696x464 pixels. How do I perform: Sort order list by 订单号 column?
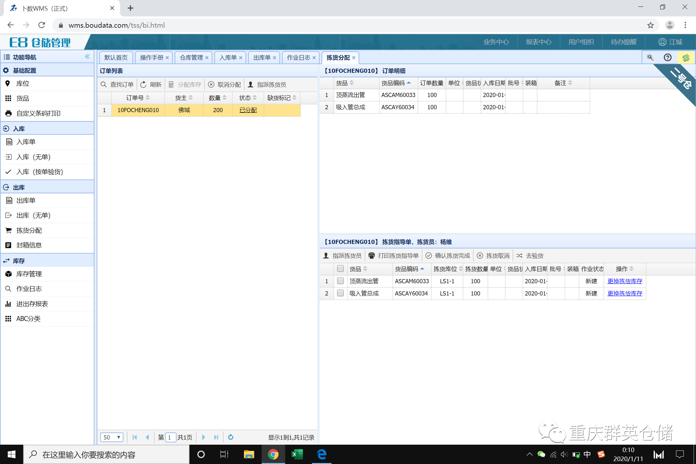[138, 98]
